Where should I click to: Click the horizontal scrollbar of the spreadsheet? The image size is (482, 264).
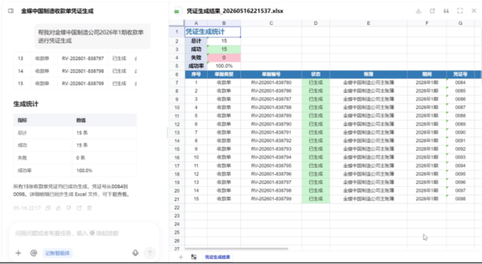(236, 248)
